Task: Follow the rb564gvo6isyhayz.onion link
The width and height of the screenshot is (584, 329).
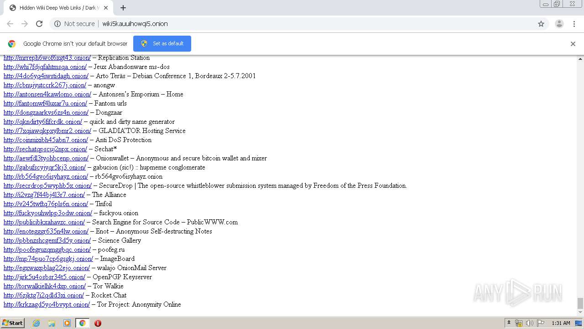Action: [46, 176]
